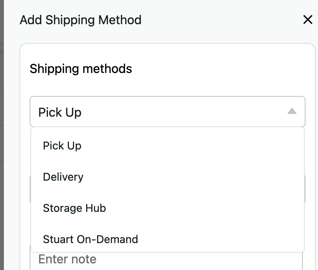
Task: Collapse the dropdown using the triangle arrow
Action: tap(292, 112)
